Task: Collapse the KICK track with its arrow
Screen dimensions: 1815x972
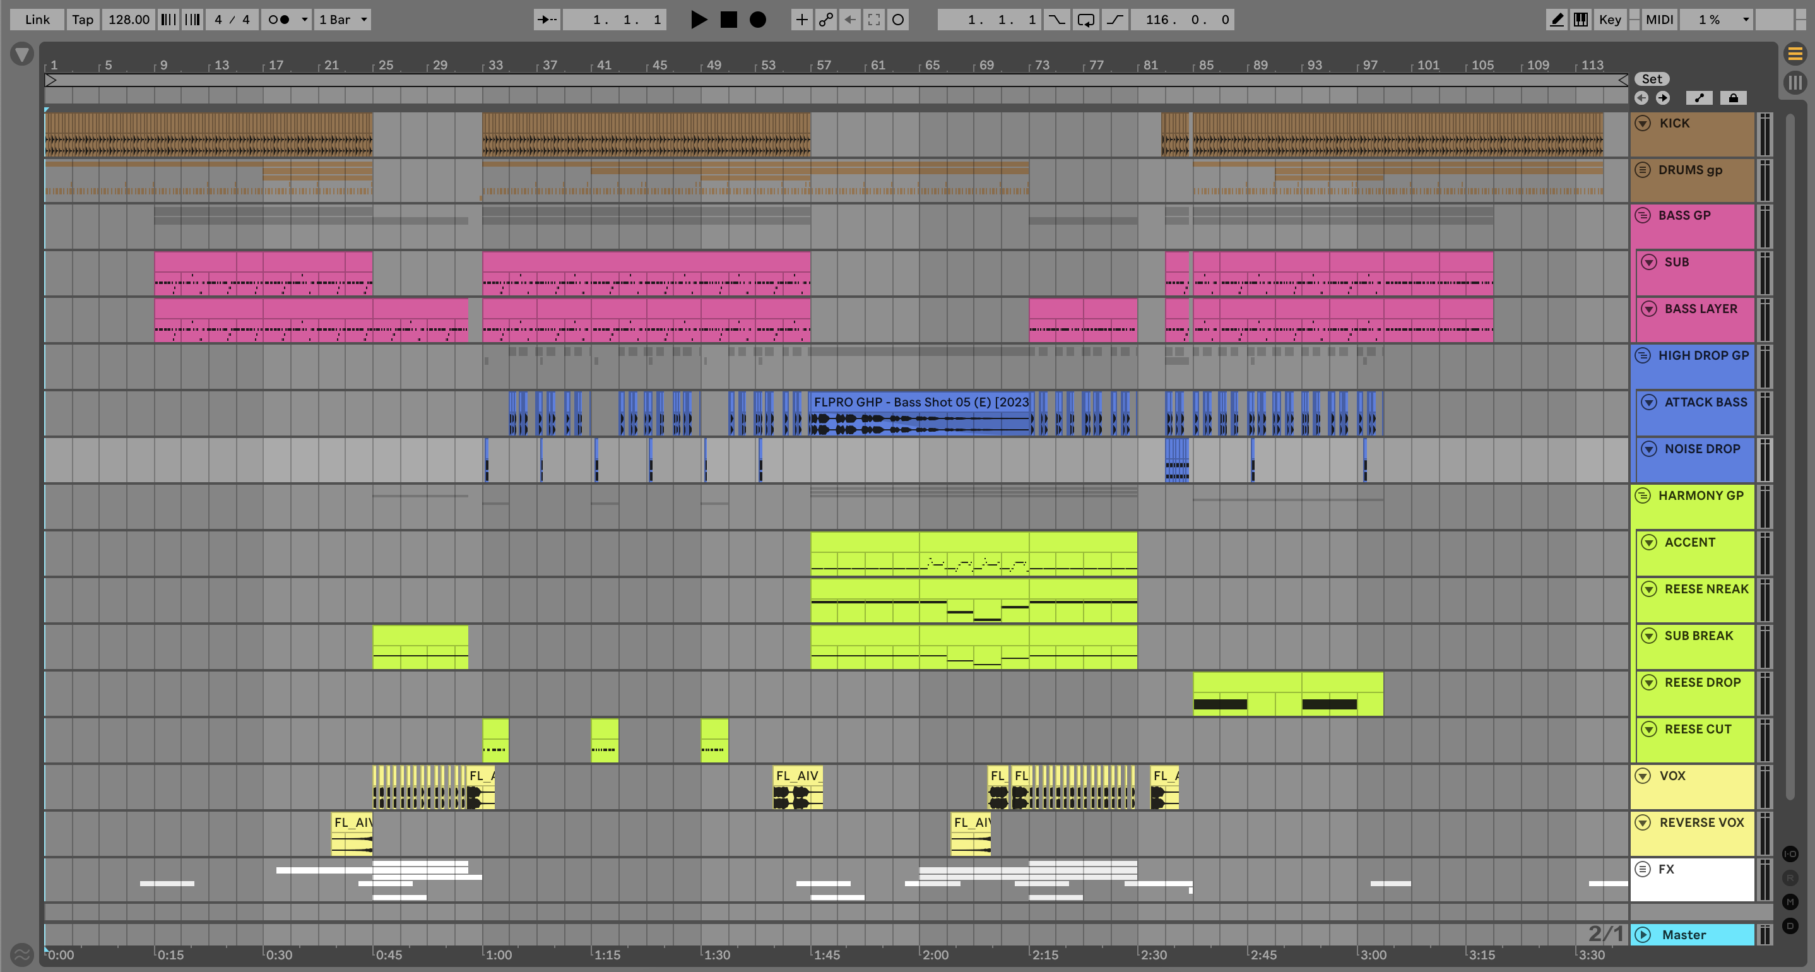Action: (1642, 123)
